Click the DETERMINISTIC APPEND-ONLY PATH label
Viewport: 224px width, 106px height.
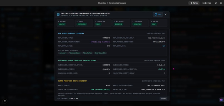click(x=154, y=81)
